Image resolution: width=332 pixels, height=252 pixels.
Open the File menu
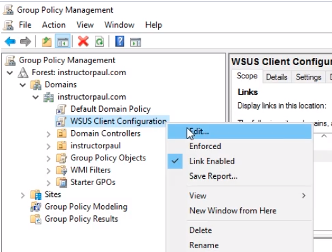click(x=25, y=25)
